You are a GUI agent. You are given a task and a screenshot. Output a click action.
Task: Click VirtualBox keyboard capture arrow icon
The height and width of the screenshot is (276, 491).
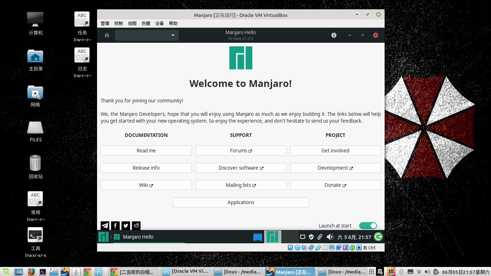(359, 248)
